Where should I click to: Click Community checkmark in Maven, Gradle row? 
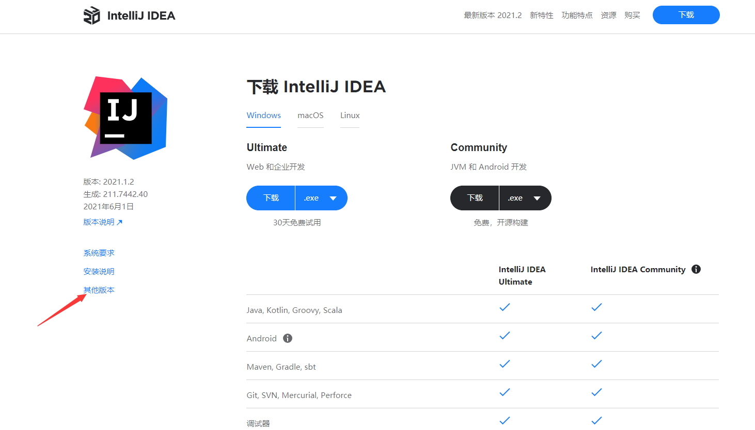(596, 364)
